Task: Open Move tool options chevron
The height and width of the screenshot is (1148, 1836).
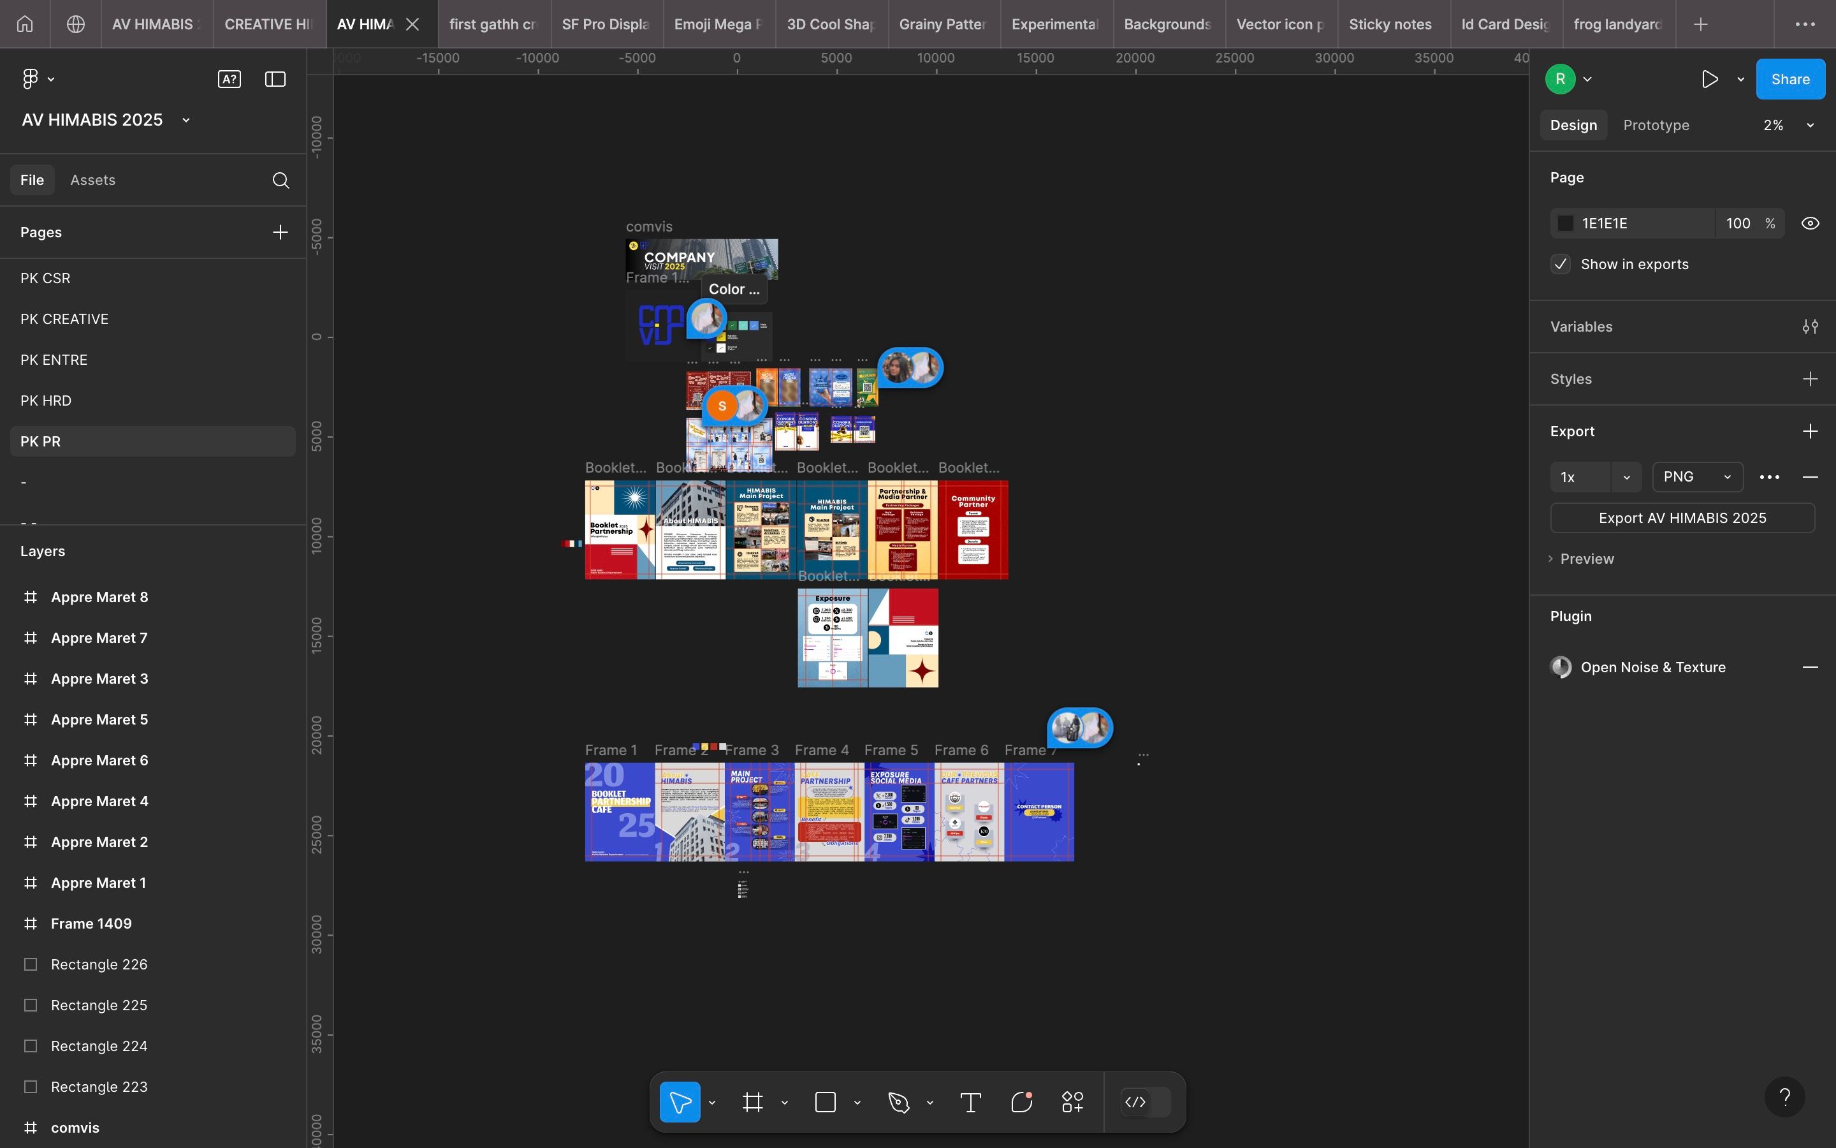Action: 711,1101
